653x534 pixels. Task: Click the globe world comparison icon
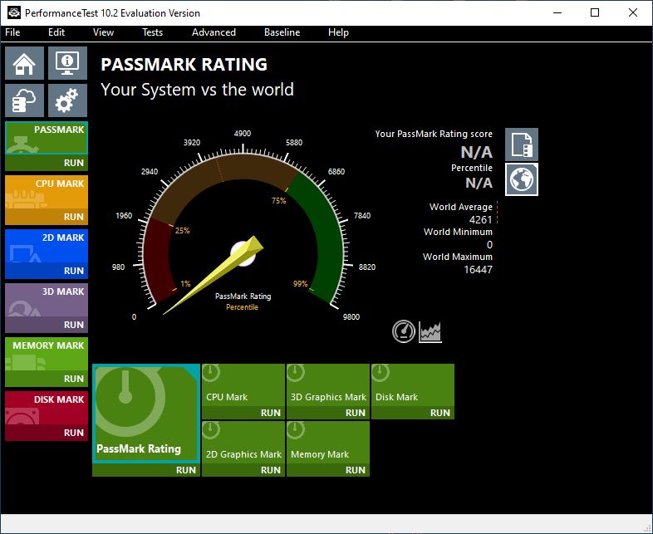522,179
